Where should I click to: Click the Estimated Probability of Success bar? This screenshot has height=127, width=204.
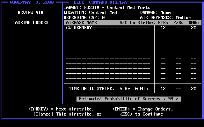click(x=129, y=99)
